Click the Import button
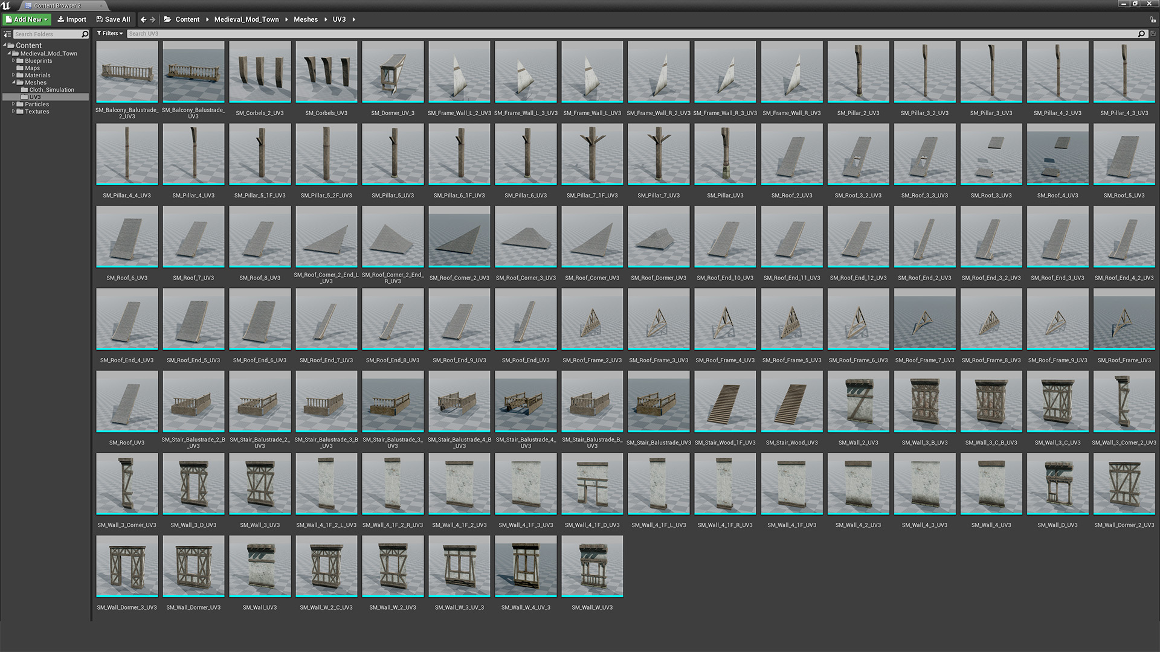 (72, 19)
